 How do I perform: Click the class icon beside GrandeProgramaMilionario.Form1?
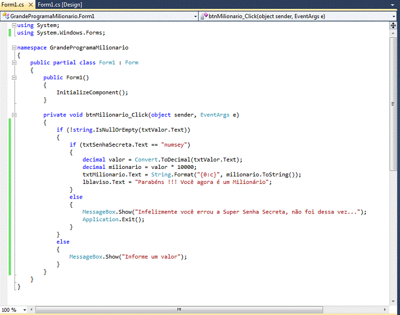tap(6, 16)
